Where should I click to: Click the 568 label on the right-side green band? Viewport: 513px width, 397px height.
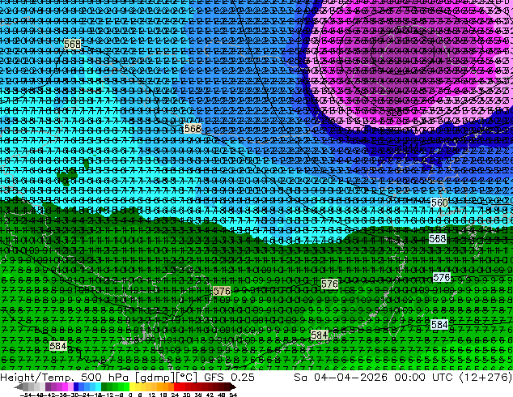click(438, 238)
